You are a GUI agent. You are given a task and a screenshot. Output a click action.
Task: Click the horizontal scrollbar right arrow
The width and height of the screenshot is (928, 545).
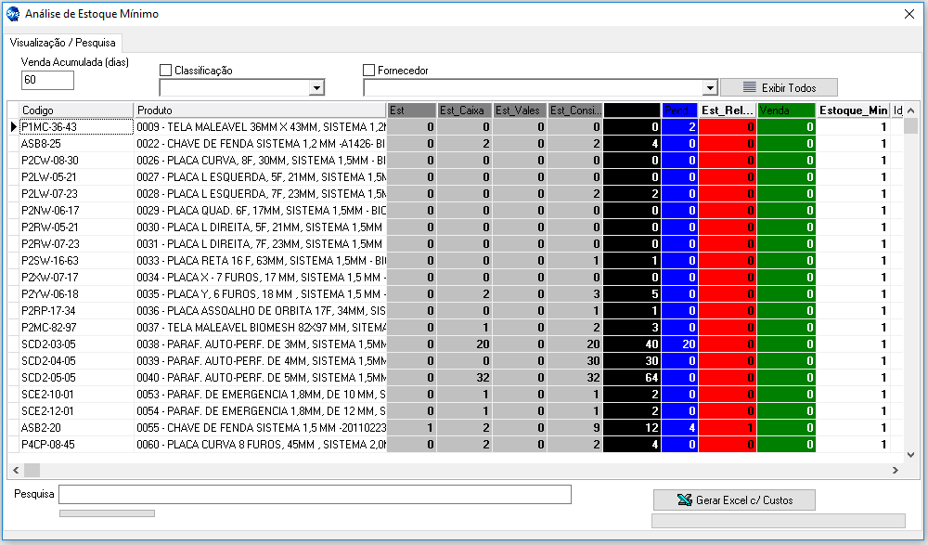896,471
